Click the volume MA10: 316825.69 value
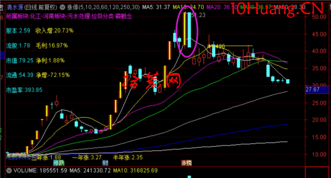The width and height of the screenshot is (331, 178). [135, 171]
